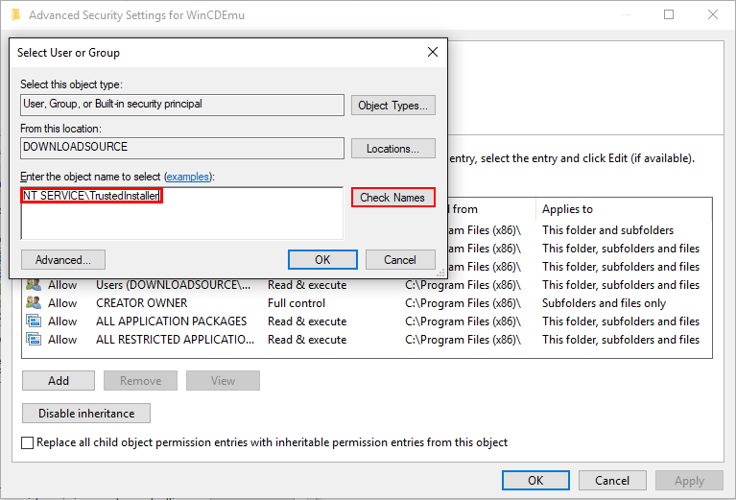Select the CREATOR OWNER principal
This screenshot has width=736, height=500.
point(142,303)
